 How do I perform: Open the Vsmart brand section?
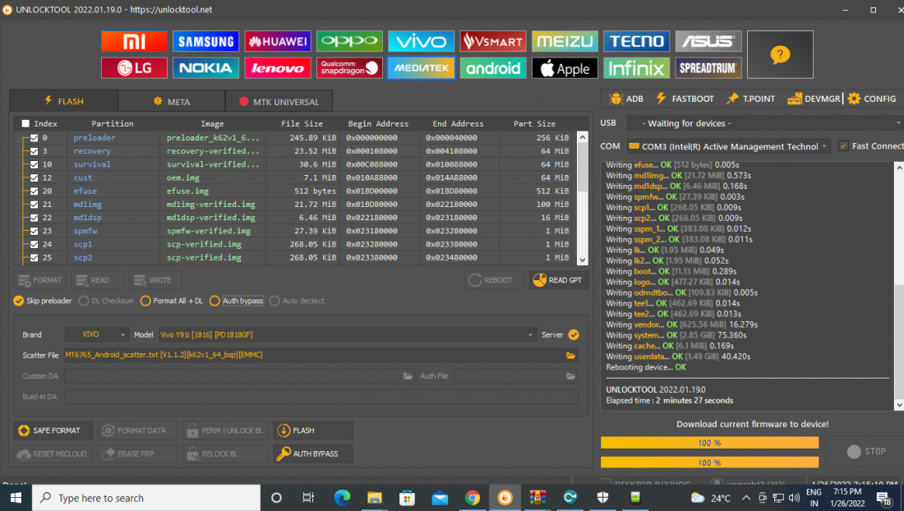(493, 41)
